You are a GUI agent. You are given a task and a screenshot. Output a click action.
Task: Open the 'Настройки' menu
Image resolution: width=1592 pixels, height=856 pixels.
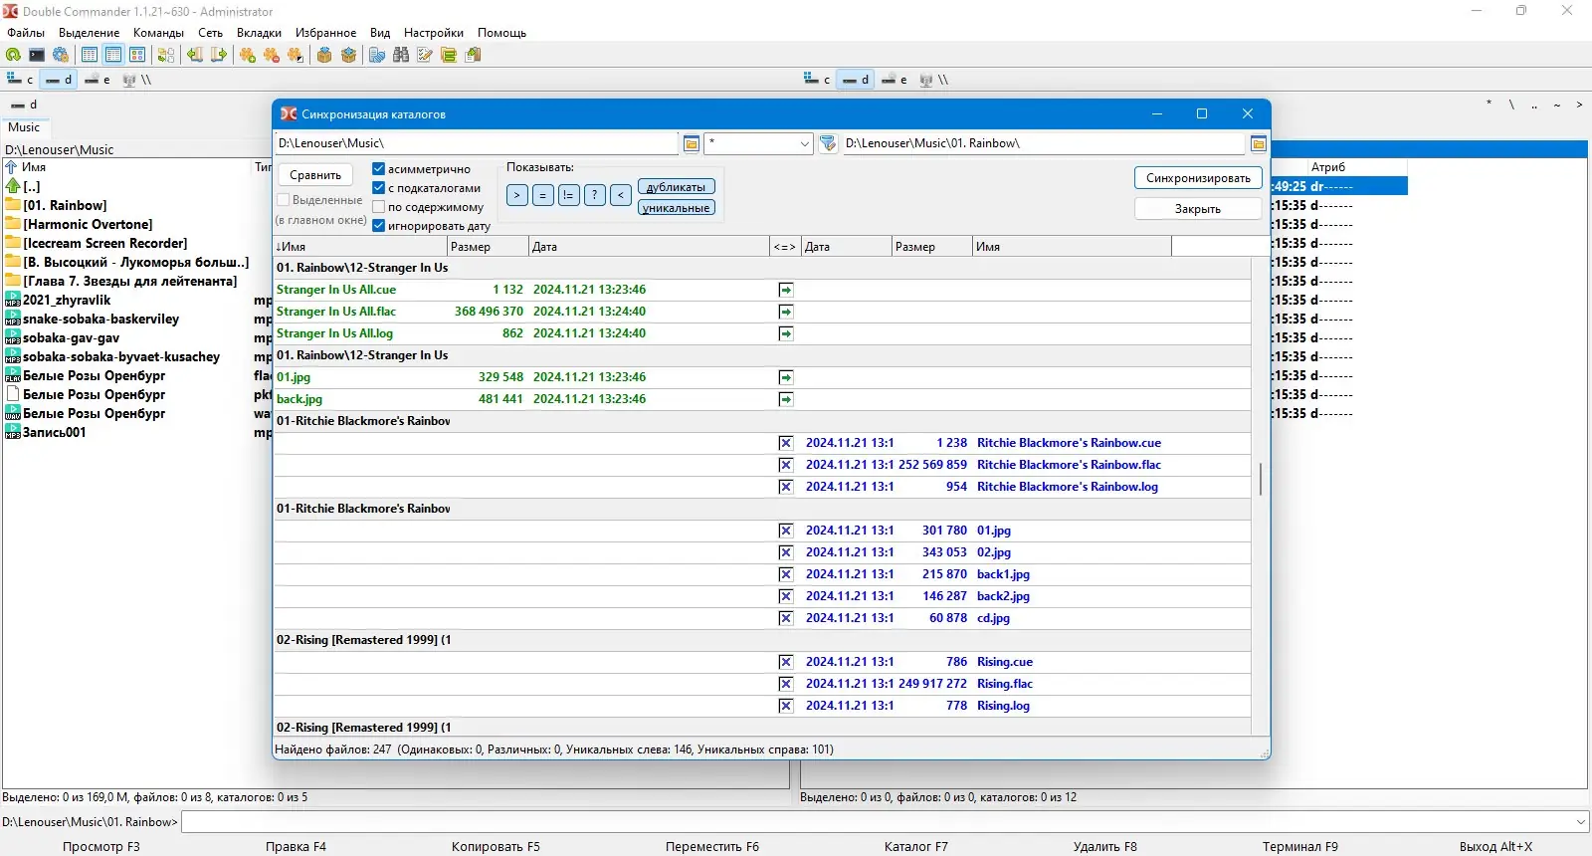(x=433, y=33)
